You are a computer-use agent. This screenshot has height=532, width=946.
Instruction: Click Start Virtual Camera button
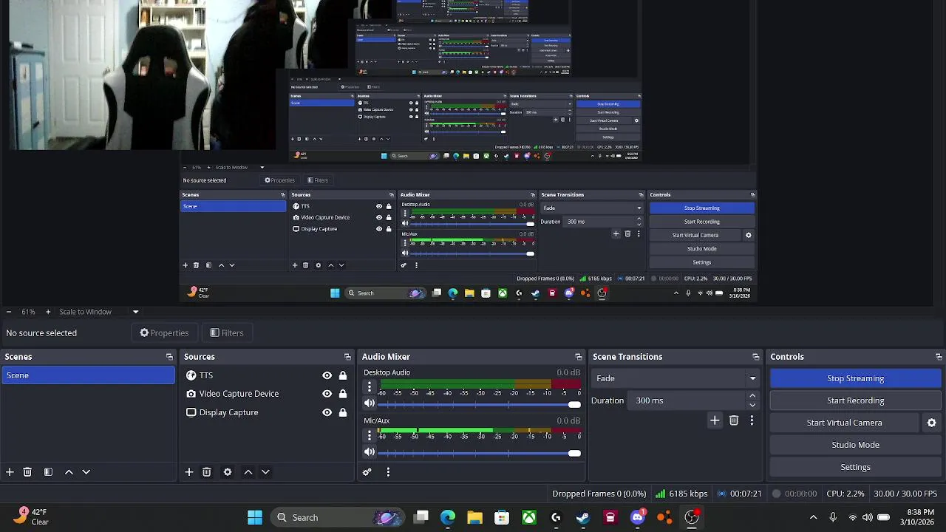tap(844, 423)
